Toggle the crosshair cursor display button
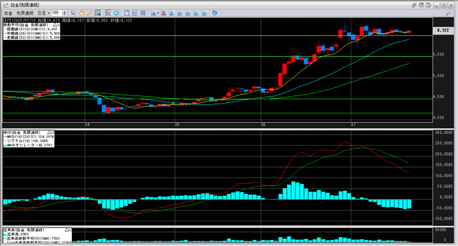Screen dimensions: 458x246 click(108, 13)
